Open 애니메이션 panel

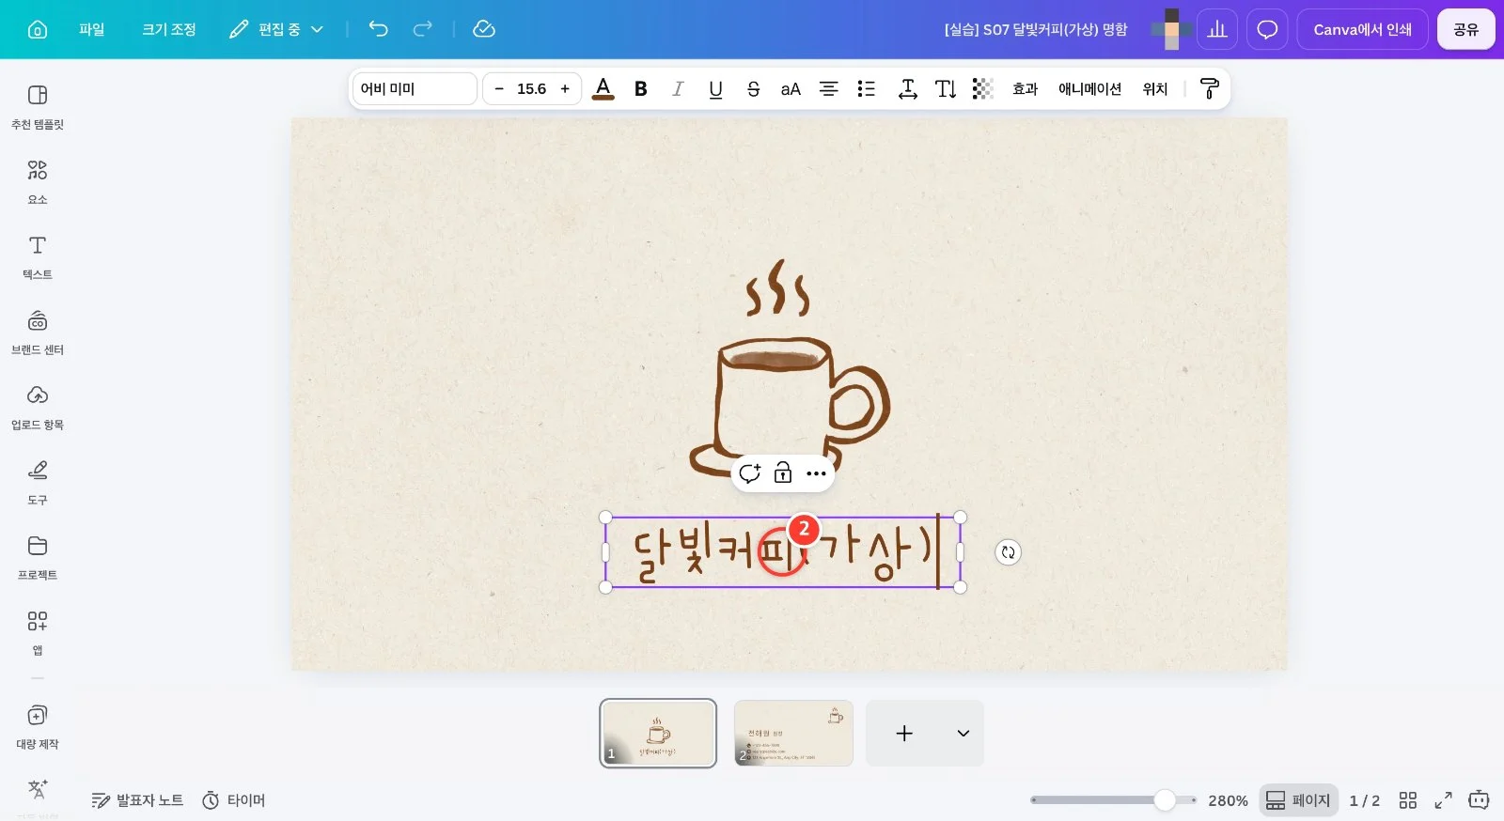click(1090, 88)
